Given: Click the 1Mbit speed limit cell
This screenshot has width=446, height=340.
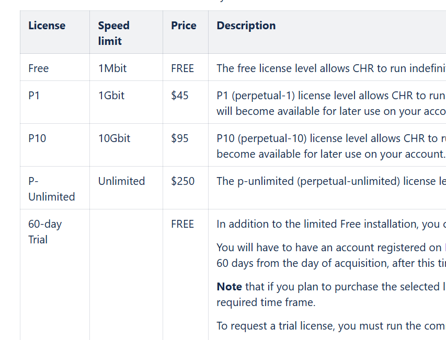Looking at the screenshot, I should (x=112, y=68).
